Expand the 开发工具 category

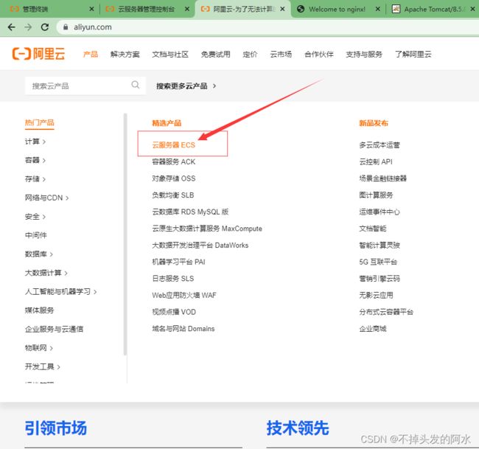[43, 366]
